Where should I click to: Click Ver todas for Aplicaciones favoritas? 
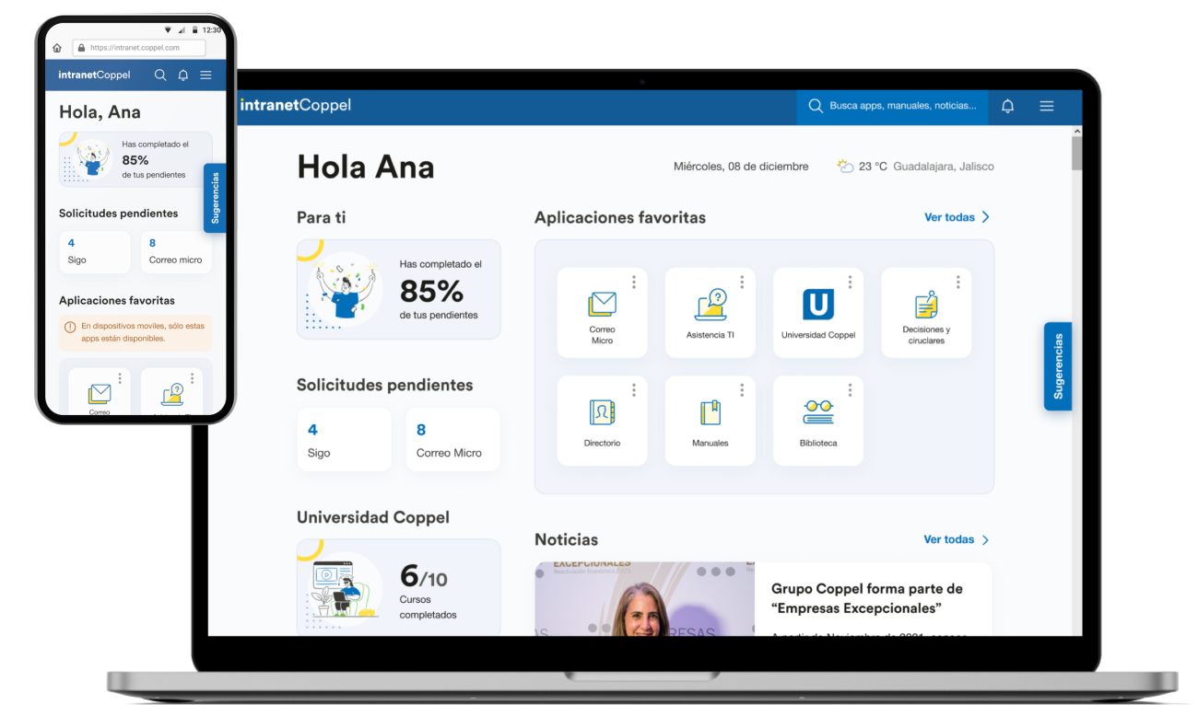click(x=957, y=217)
